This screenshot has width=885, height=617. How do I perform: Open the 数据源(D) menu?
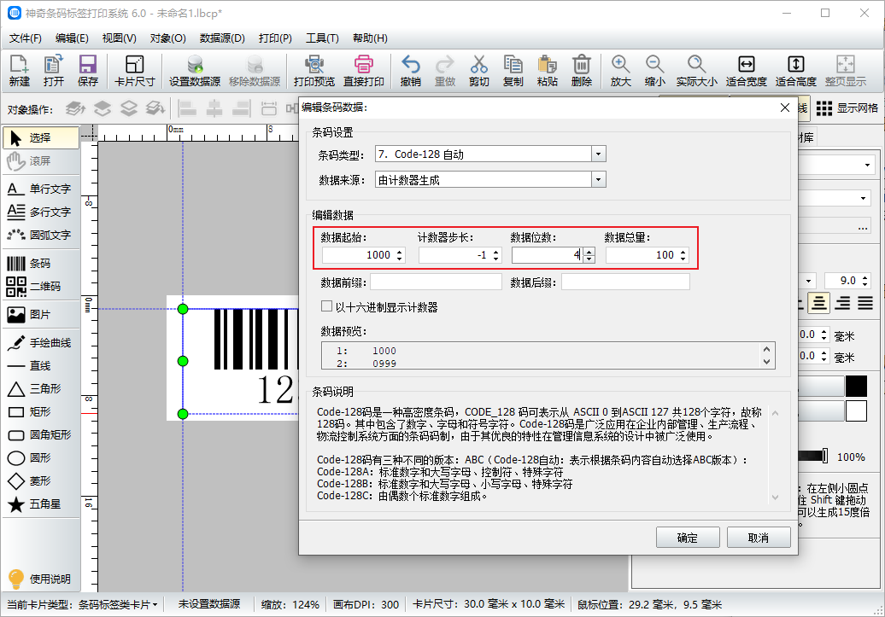pos(222,38)
